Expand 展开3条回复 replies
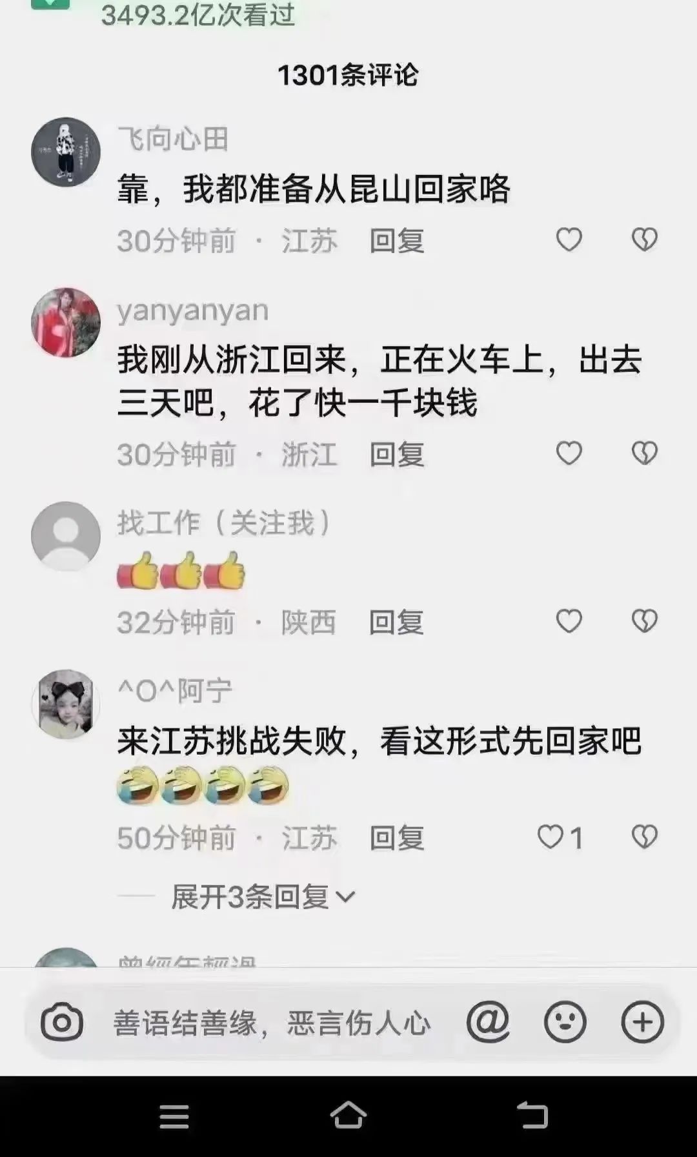 [x=263, y=896]
